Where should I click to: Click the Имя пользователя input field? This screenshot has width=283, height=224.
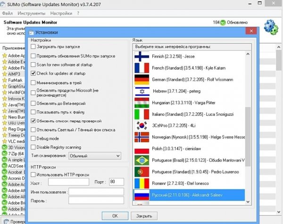(96, 192)
